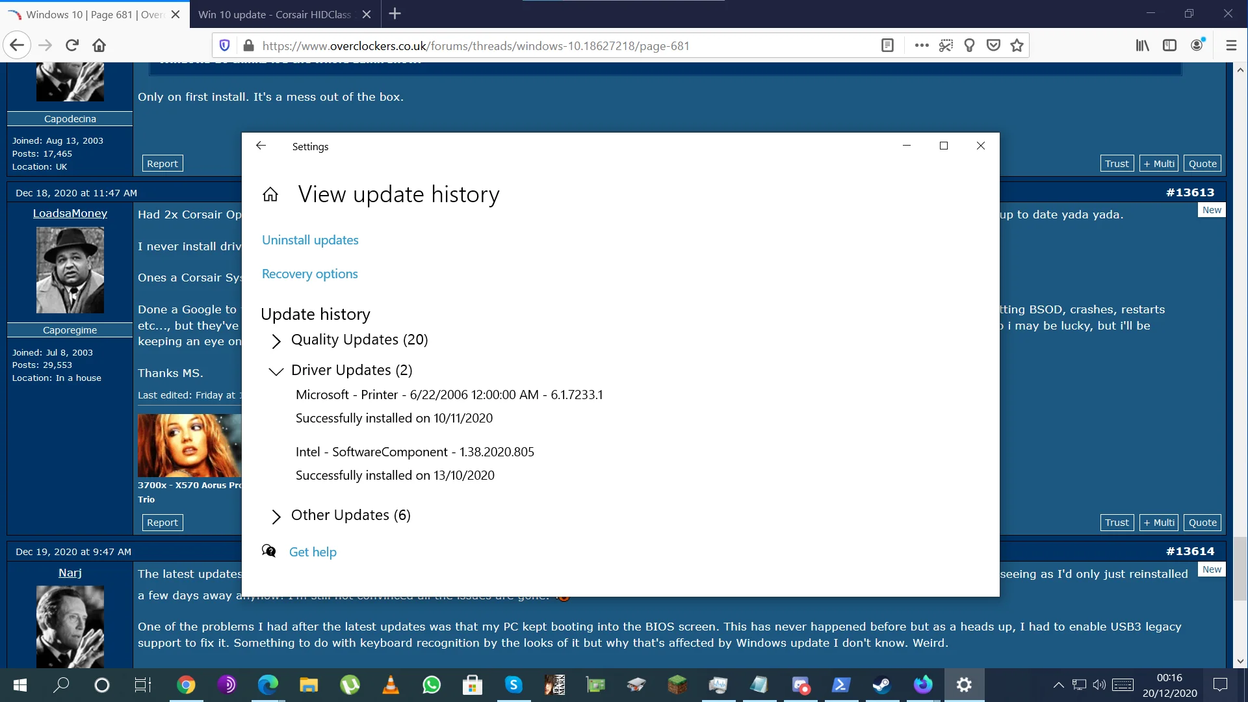1248x702 pixels.
Task: Save page to Pocket icon
Action: pyautogui.click(x=993, y=45)
